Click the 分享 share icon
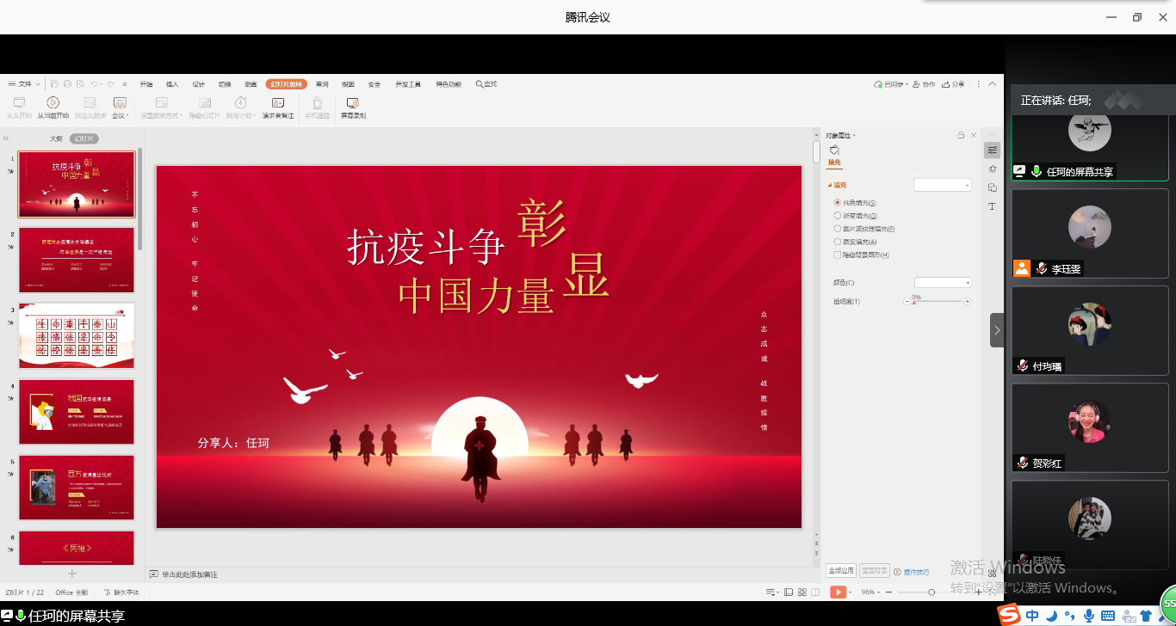This screenshot has width=1176, height=626. (x=953, y=84)
